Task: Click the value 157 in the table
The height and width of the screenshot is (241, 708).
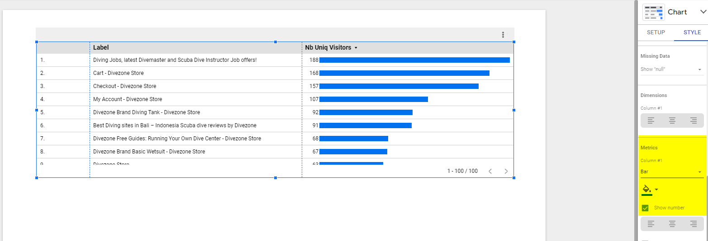Action: [x=314, y=86]
